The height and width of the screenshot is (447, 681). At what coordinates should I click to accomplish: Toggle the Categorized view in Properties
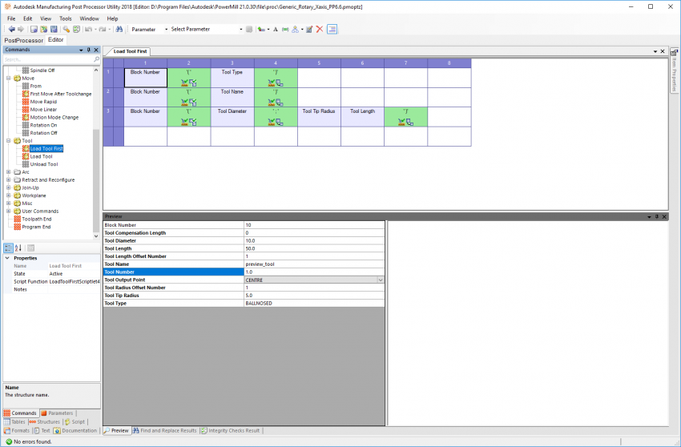[x=9, y=248]
